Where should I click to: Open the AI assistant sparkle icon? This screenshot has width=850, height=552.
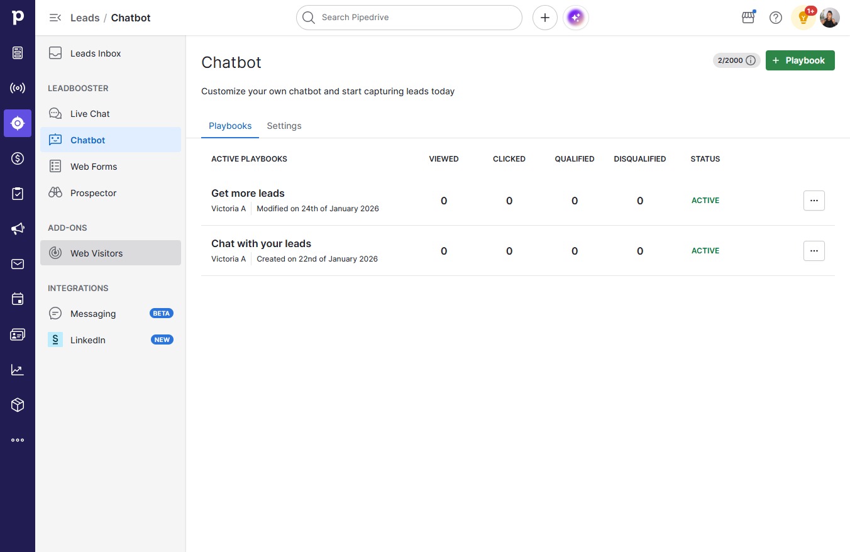pos(576,18)
